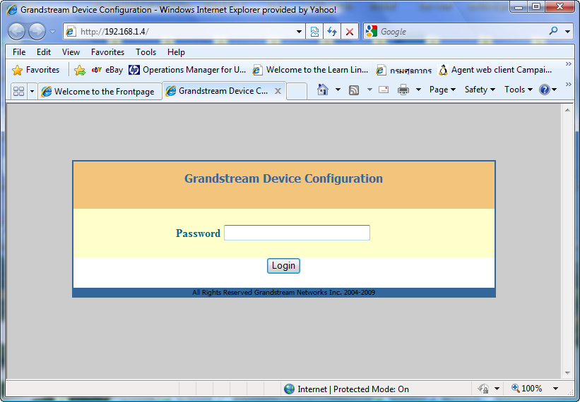Screen dimensions: 580x402
Task: Click the Print icon
Action: pos(403,90)
